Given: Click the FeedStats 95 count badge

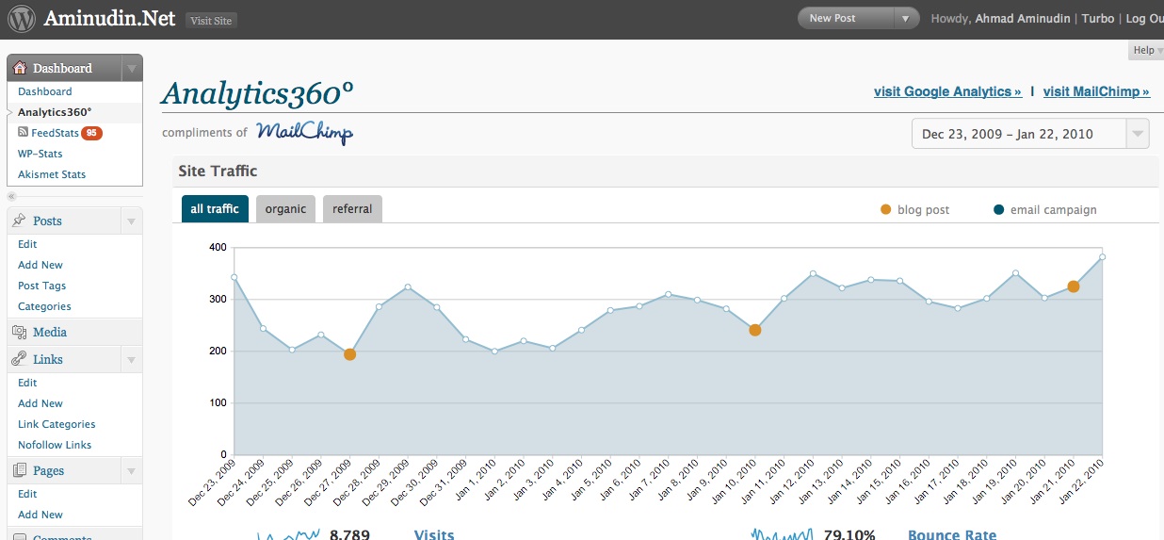Looking at the screenshot, I should click(91, 133).
